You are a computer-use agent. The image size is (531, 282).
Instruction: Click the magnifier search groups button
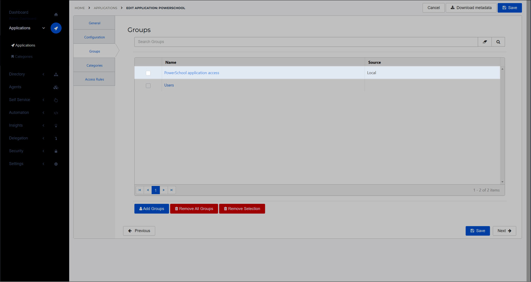pyautogui.click(x=498, y=42)
